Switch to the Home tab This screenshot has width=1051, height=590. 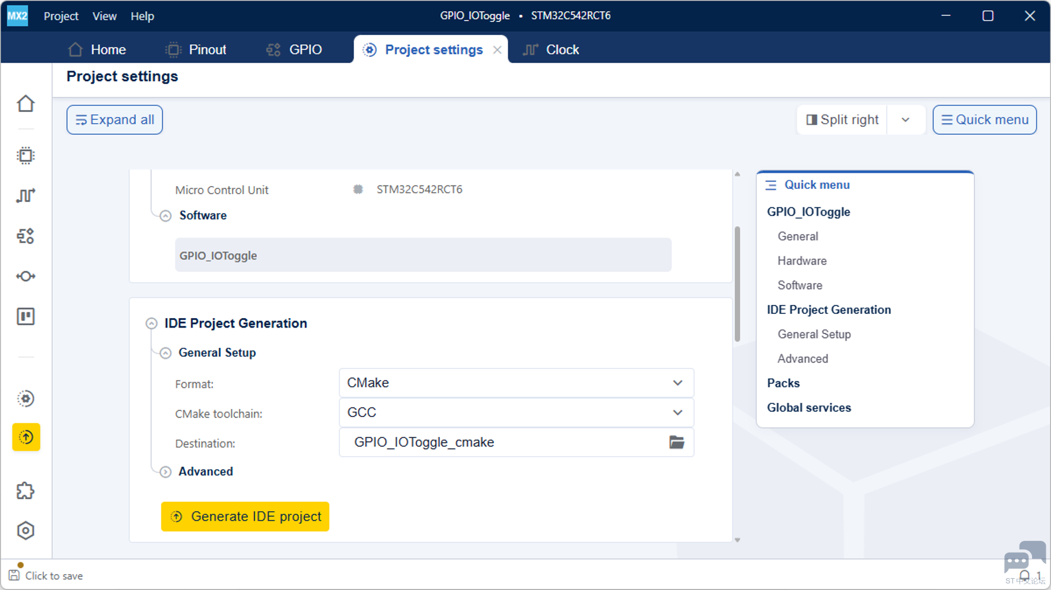tap(97, 50)
